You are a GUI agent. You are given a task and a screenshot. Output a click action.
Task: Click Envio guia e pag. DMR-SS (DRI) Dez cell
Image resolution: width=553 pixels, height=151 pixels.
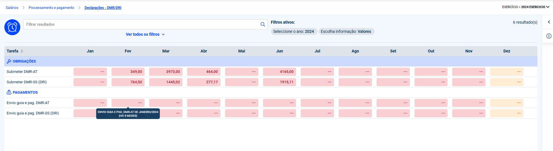pos(507,113)
